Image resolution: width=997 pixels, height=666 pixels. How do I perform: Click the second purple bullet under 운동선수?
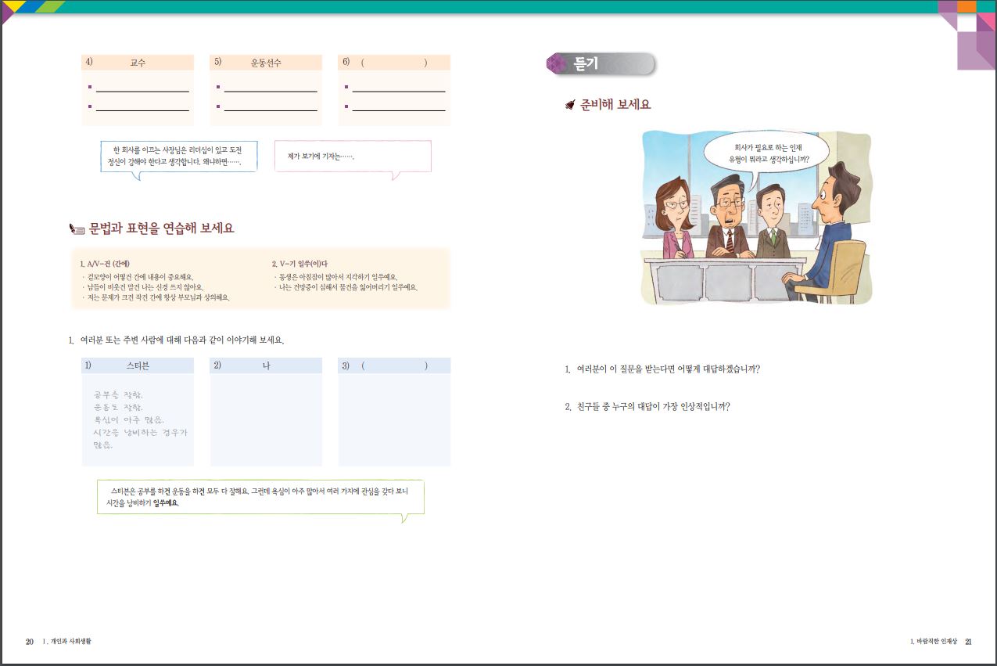click(x=218, y=106)
